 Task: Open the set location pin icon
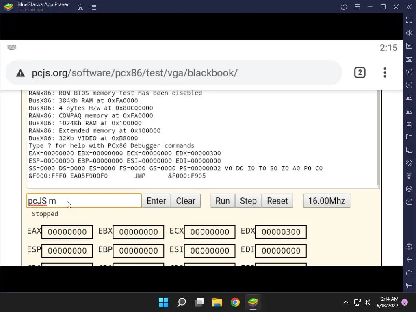click(x=409, y=176)
